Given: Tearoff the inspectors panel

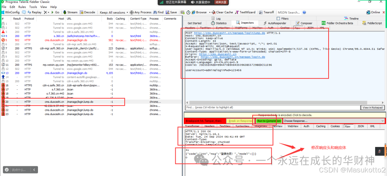Looking at the screenshot, I should point(267,12).
